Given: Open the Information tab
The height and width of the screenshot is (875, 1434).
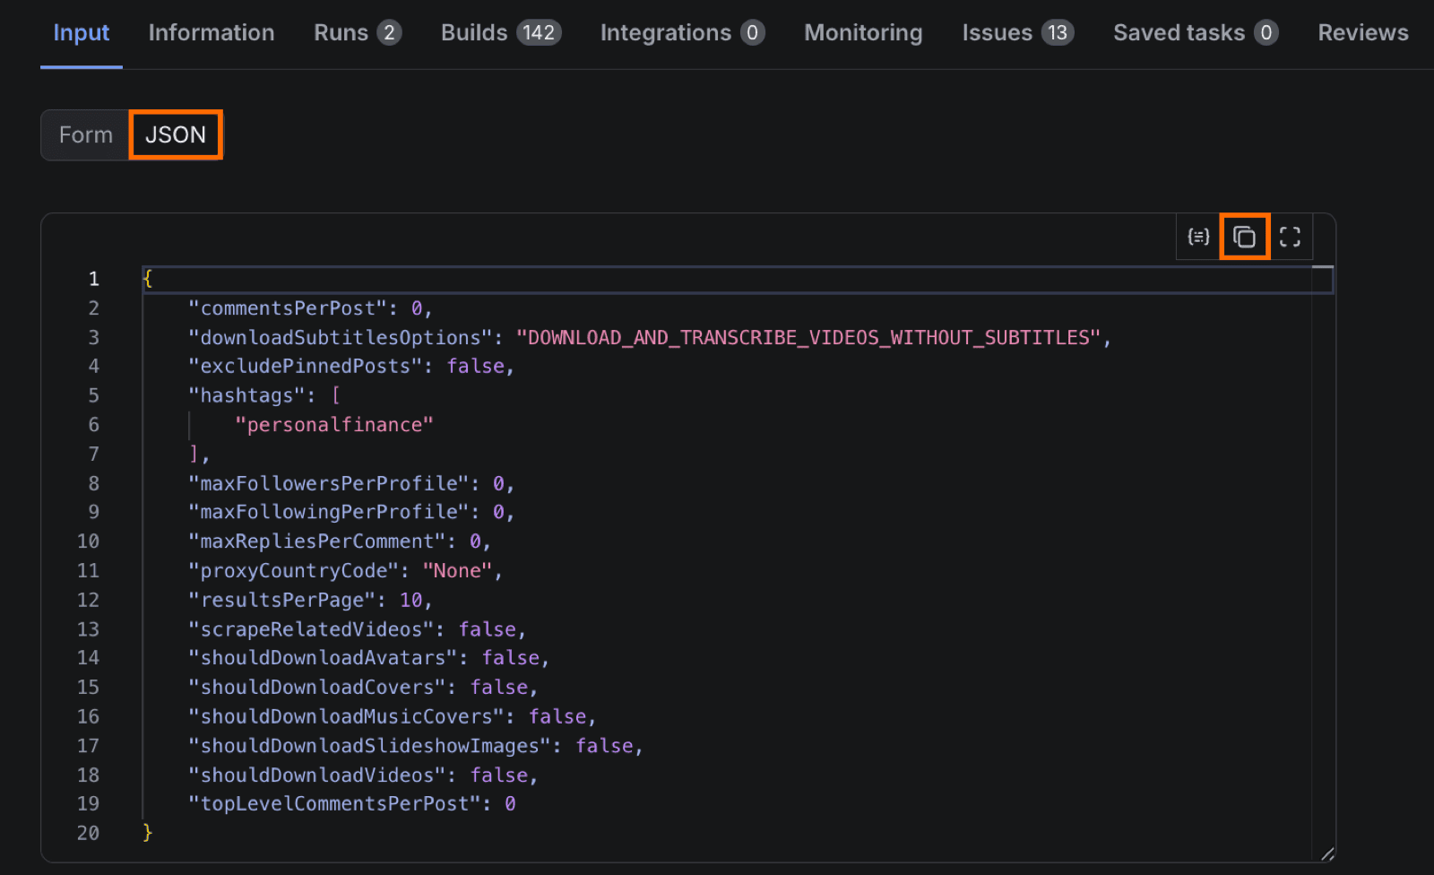Looking at the screenshot, I should click(x=212, y=33).
